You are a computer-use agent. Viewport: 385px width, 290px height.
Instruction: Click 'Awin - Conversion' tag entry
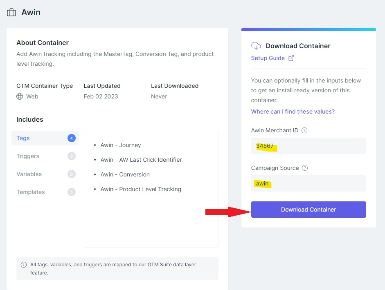(x=125, y=174)
